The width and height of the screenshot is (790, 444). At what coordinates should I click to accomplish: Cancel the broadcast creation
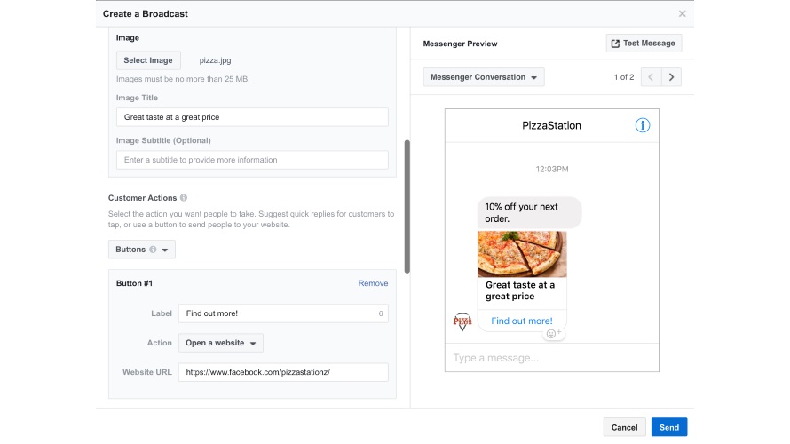(x=625, y=427)
